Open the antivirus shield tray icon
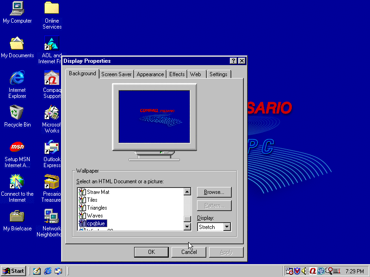The height and width of the screenshot is (277, 370). coord(297,271)
